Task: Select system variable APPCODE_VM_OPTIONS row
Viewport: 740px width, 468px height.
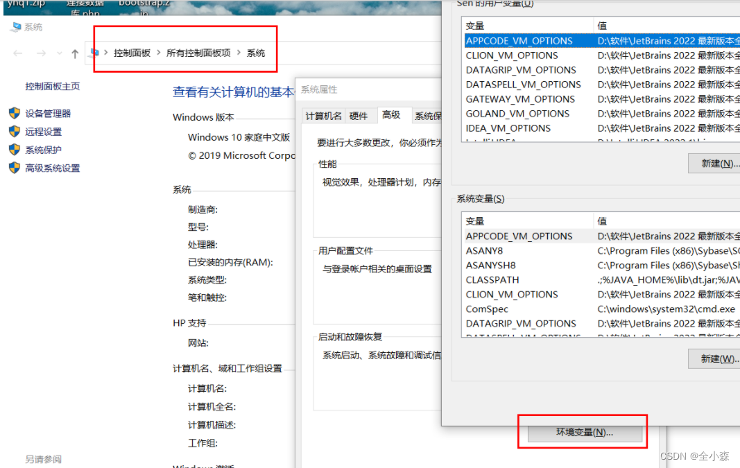Action: click(x=602, y=236)
